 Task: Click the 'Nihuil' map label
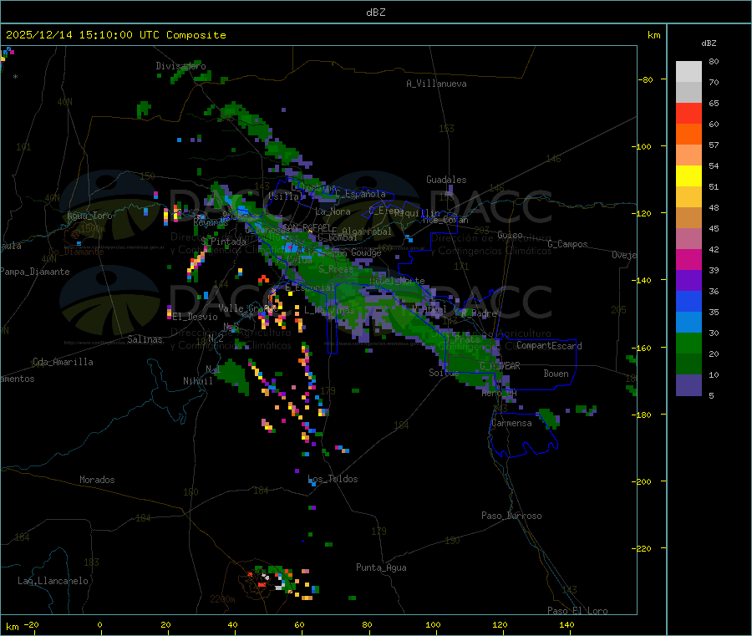click(197, 381)
